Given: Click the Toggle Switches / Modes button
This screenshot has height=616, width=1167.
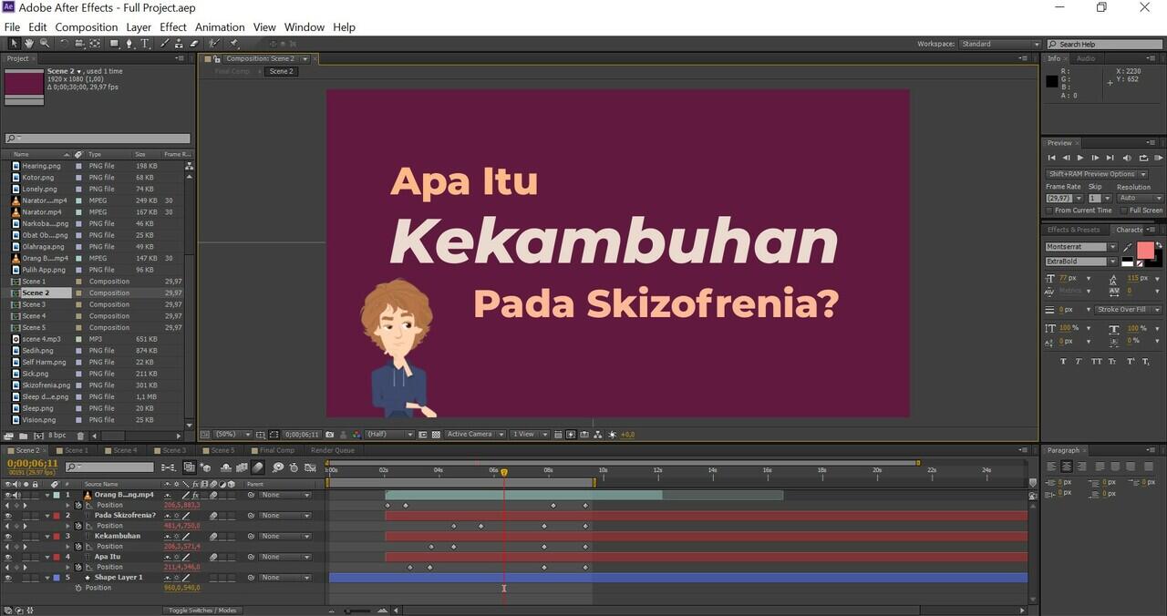Looking at the screenshot, I should (202, 611).
